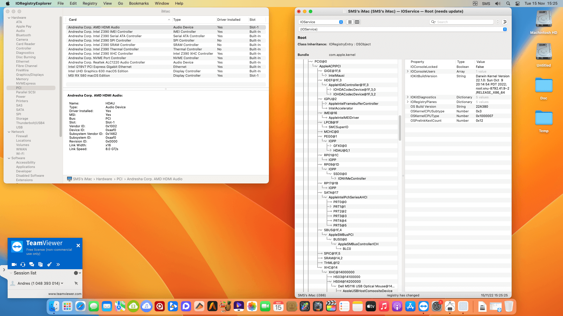
Task: Click the sidebar panel toggle icon in IORegistryExplorer toolbar
Action: (x=505, y=22)
